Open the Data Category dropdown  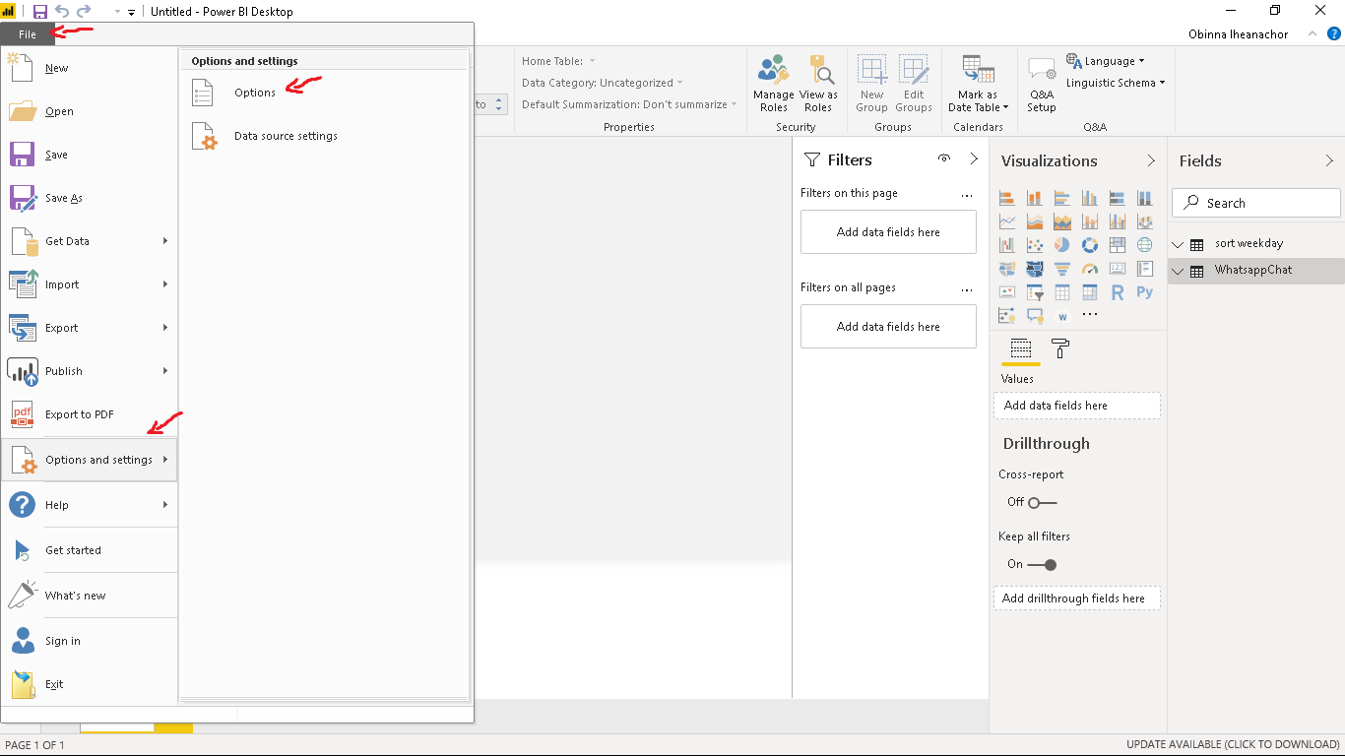click(x=602, y=83)
